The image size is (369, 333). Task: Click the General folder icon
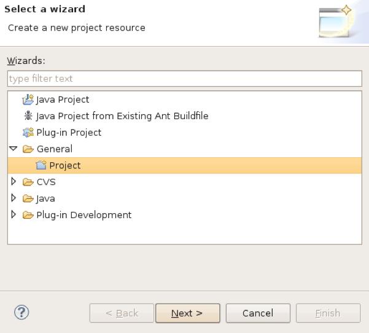point(28,149)
